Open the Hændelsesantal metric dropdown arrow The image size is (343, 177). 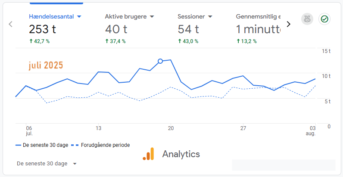pyautogui.click(x=79, y=17)
